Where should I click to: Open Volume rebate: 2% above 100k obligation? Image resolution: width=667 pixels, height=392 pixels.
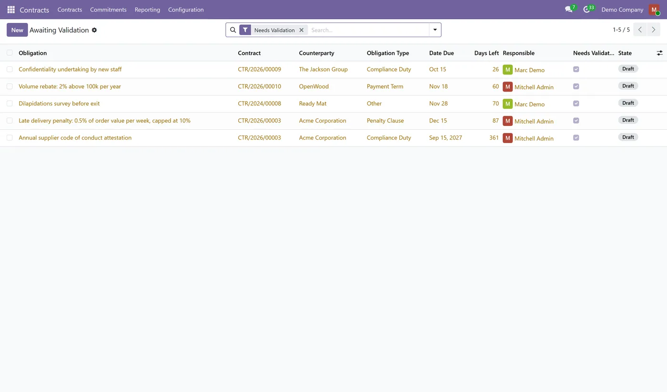tap(70, 86)
